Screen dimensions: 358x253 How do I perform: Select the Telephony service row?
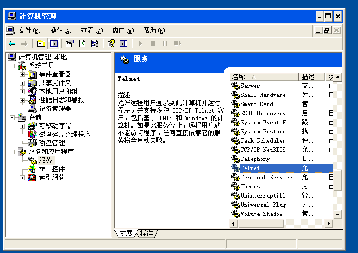pos(281,159)
